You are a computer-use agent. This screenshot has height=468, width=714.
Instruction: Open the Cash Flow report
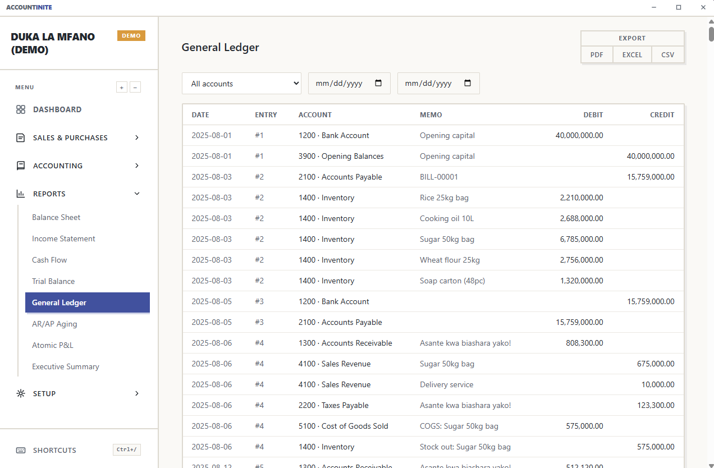click(x=49, y=260)
